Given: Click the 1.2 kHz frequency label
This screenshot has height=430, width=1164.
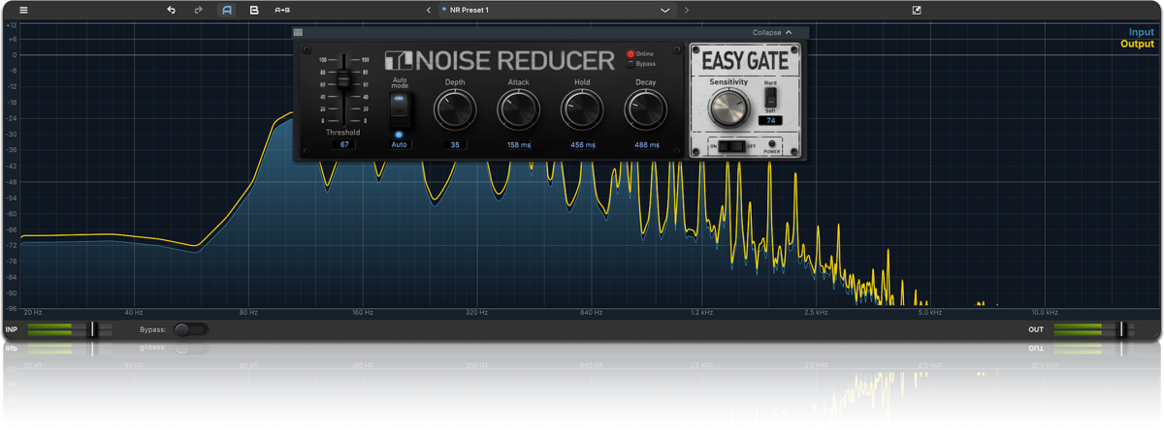Looking at the screenshot, I should pos(702,313).
